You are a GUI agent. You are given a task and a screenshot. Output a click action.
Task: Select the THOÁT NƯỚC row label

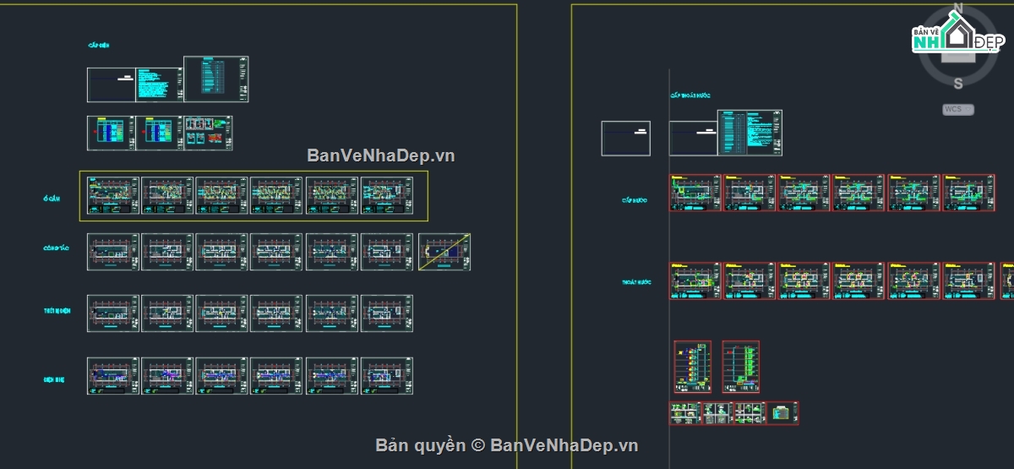click(x=635, y=282)
